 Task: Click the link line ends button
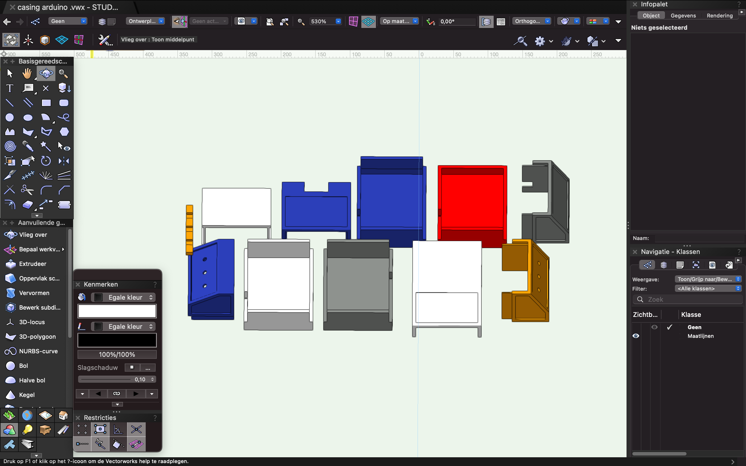pyautogui.click(x=117, y=394)
